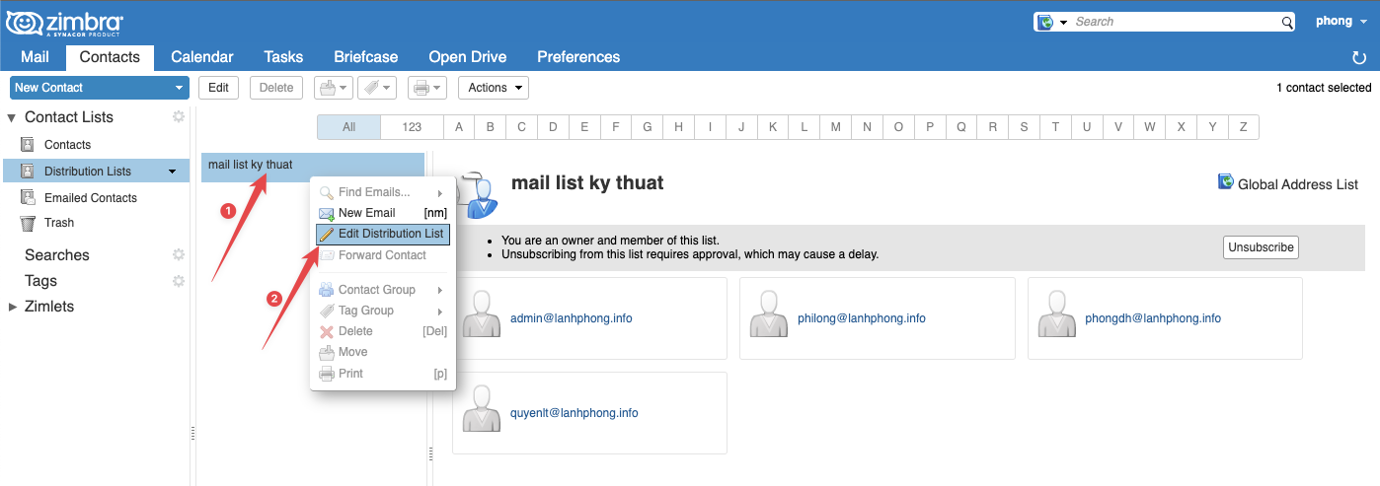Open the phong user account menu
Viewport: 1380px width, 486px height.
tap(1342, 22)
